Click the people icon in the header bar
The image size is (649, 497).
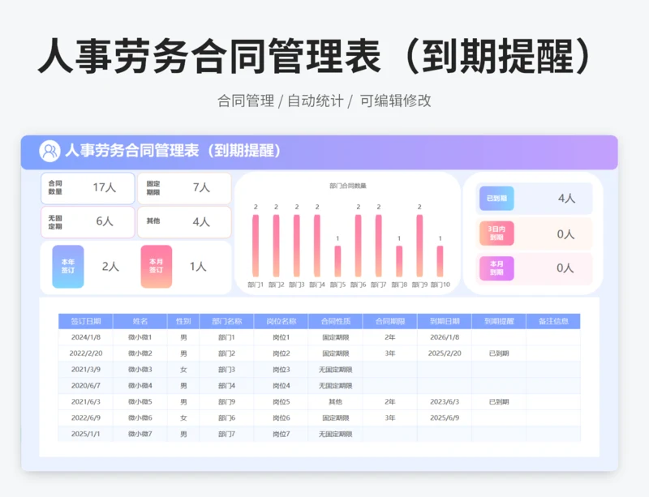49,152
